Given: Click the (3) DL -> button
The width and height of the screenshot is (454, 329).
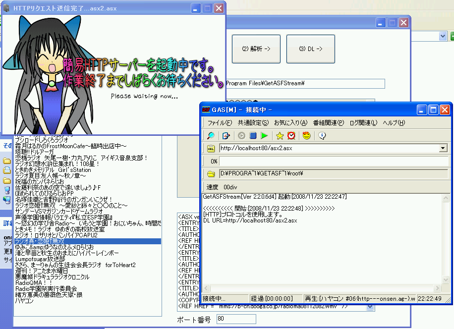Looking at the screenshot, I should click(311, 49).
